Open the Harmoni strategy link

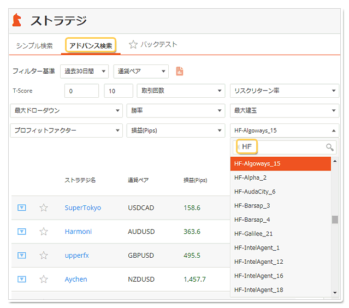tap(78, 232)
